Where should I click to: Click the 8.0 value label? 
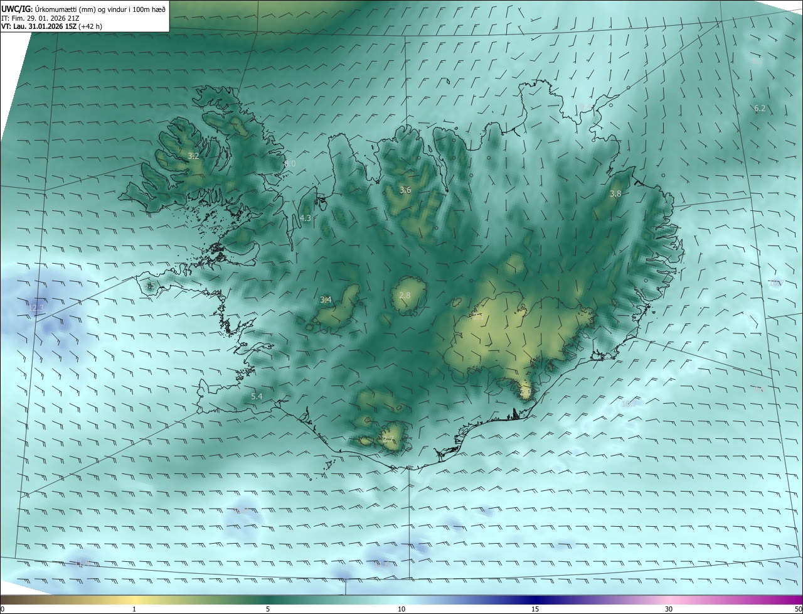(290, 163)
